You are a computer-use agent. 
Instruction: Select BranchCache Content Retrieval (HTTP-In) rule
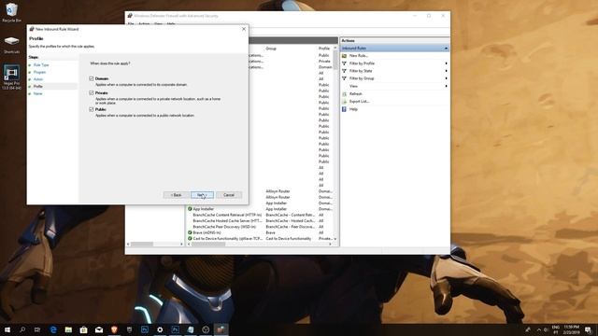(227, 215)
